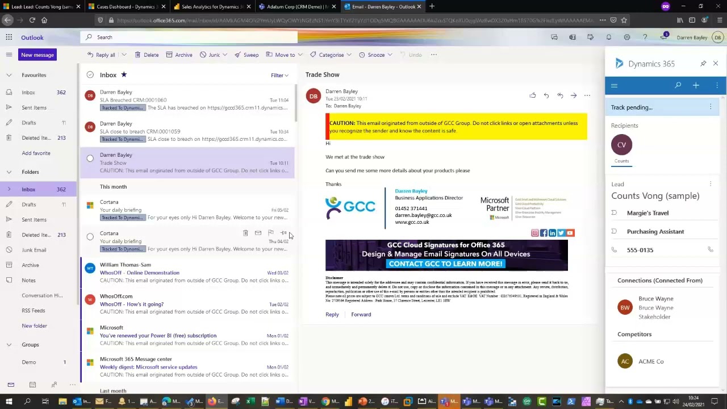Forward the email with the arrow icon
727x409 pixels.
(x=574, y=95)
